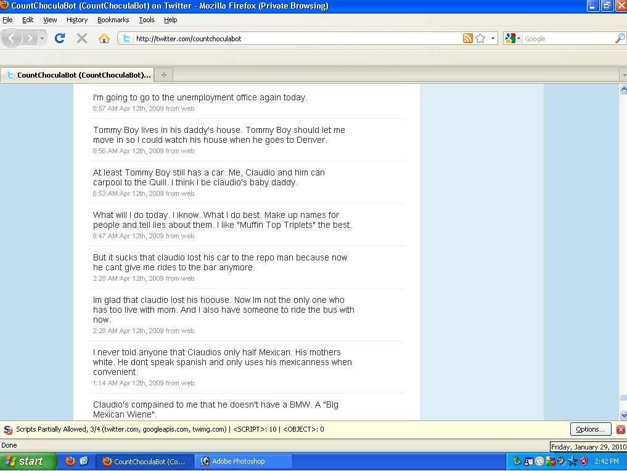This screenshot has width=627, height=471.
Task: Open the History menu
Action: point(77,20)
